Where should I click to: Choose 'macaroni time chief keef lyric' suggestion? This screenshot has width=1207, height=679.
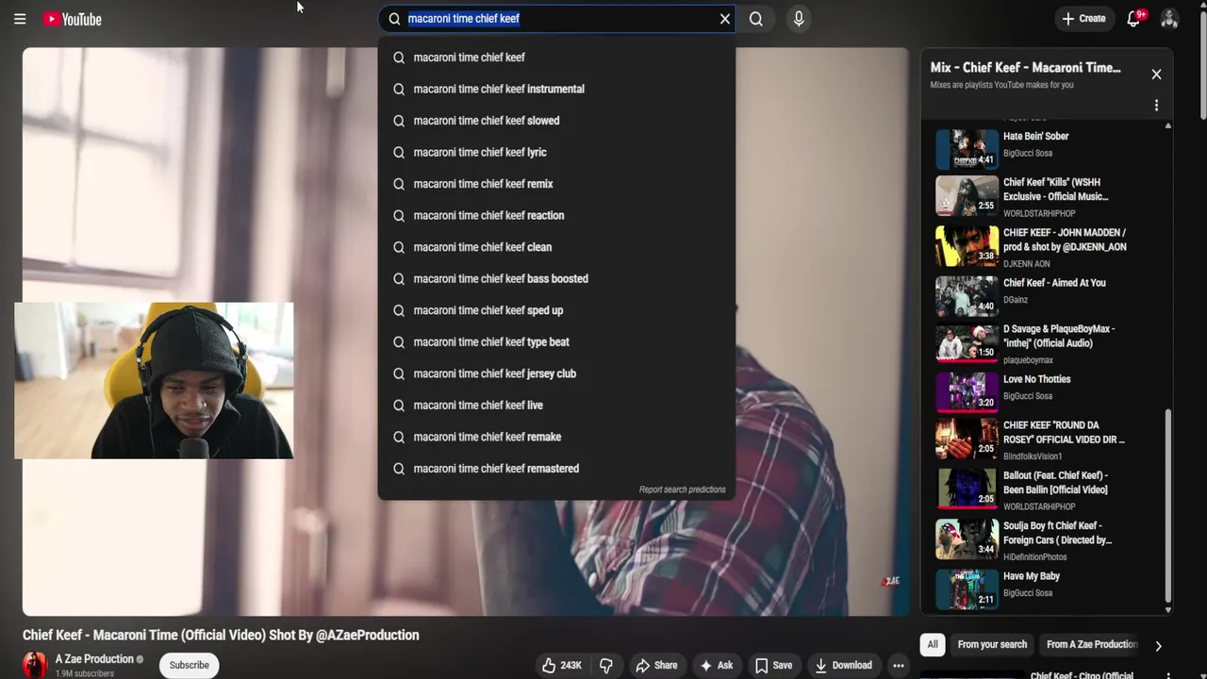(556, 152)
